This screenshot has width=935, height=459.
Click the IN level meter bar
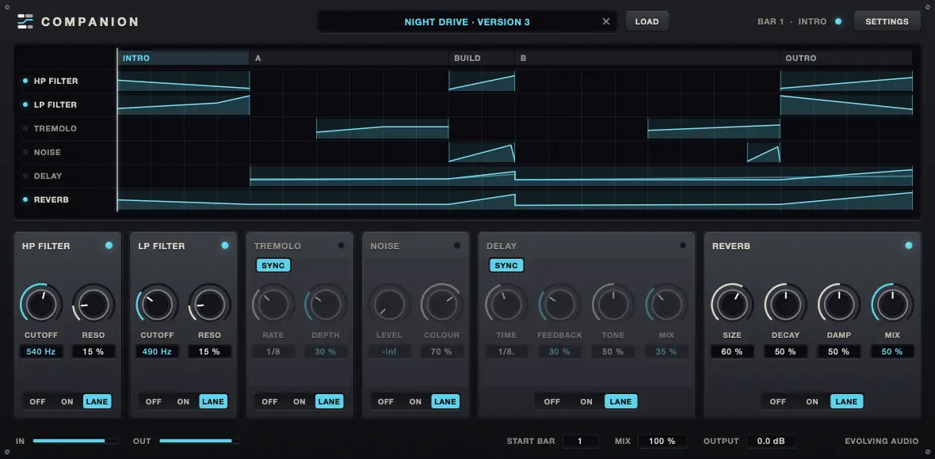75,441
